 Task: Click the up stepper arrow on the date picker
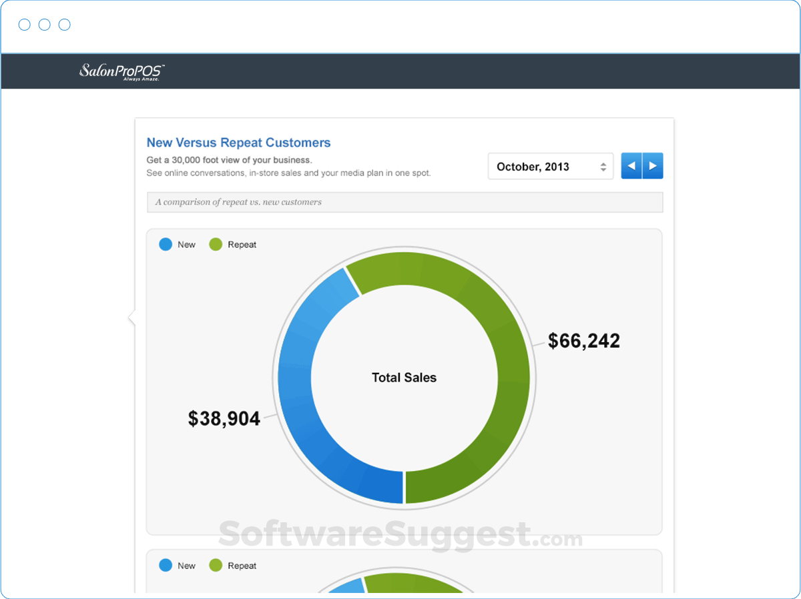[604, 162]
